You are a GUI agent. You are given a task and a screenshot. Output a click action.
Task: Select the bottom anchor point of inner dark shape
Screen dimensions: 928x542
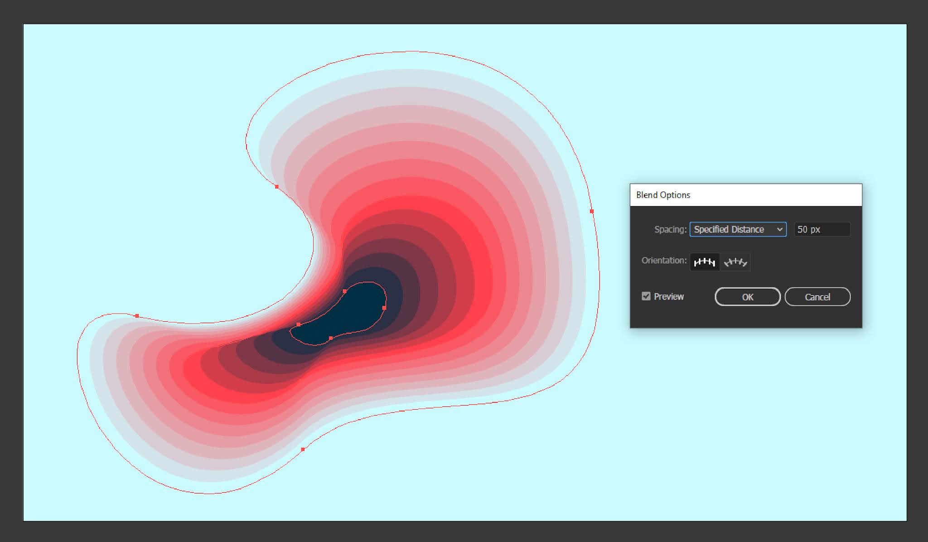tap(331, 338)
